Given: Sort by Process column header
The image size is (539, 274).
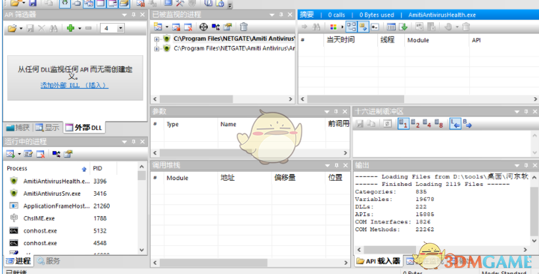Looking at the screenshot, I should (x=47, y=168).
